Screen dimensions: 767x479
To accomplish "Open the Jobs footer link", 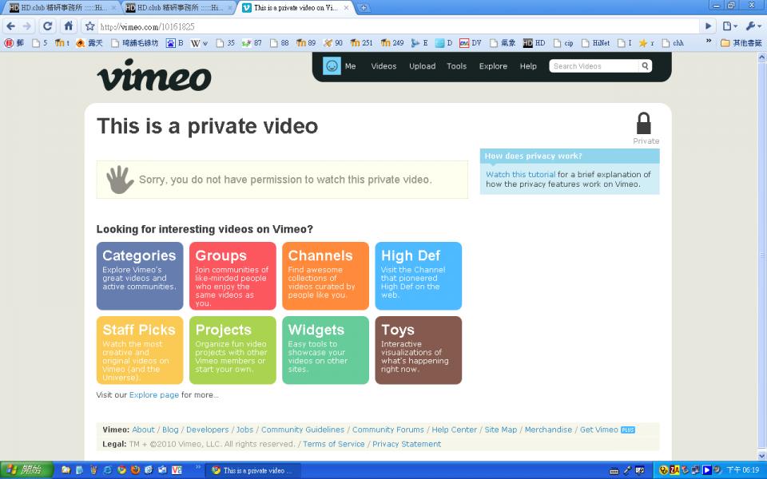I will (245, 430).
